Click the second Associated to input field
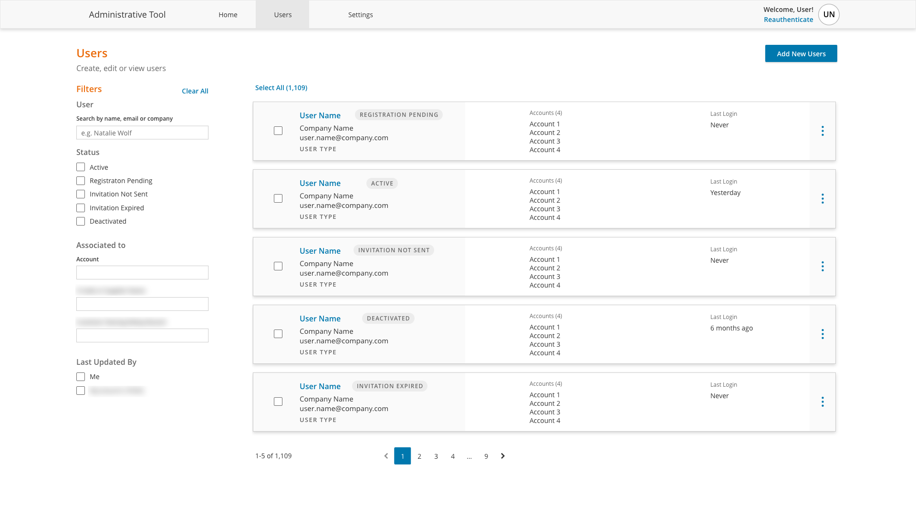916x505 pixels. pyautogui.click(x=142, y=304)
